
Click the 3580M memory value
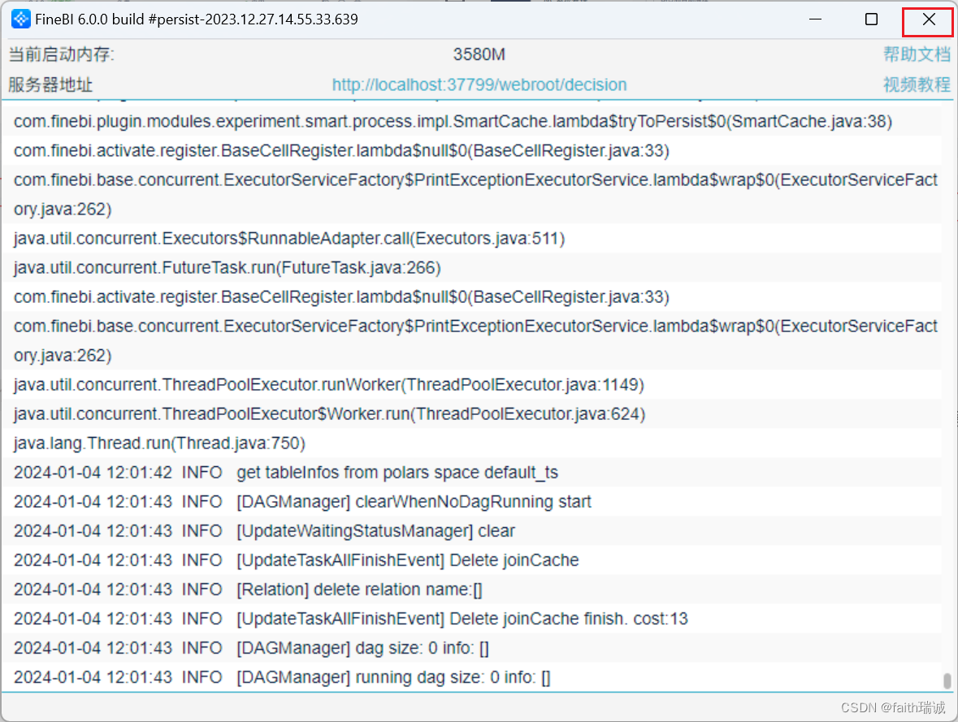tap(479, 54)
